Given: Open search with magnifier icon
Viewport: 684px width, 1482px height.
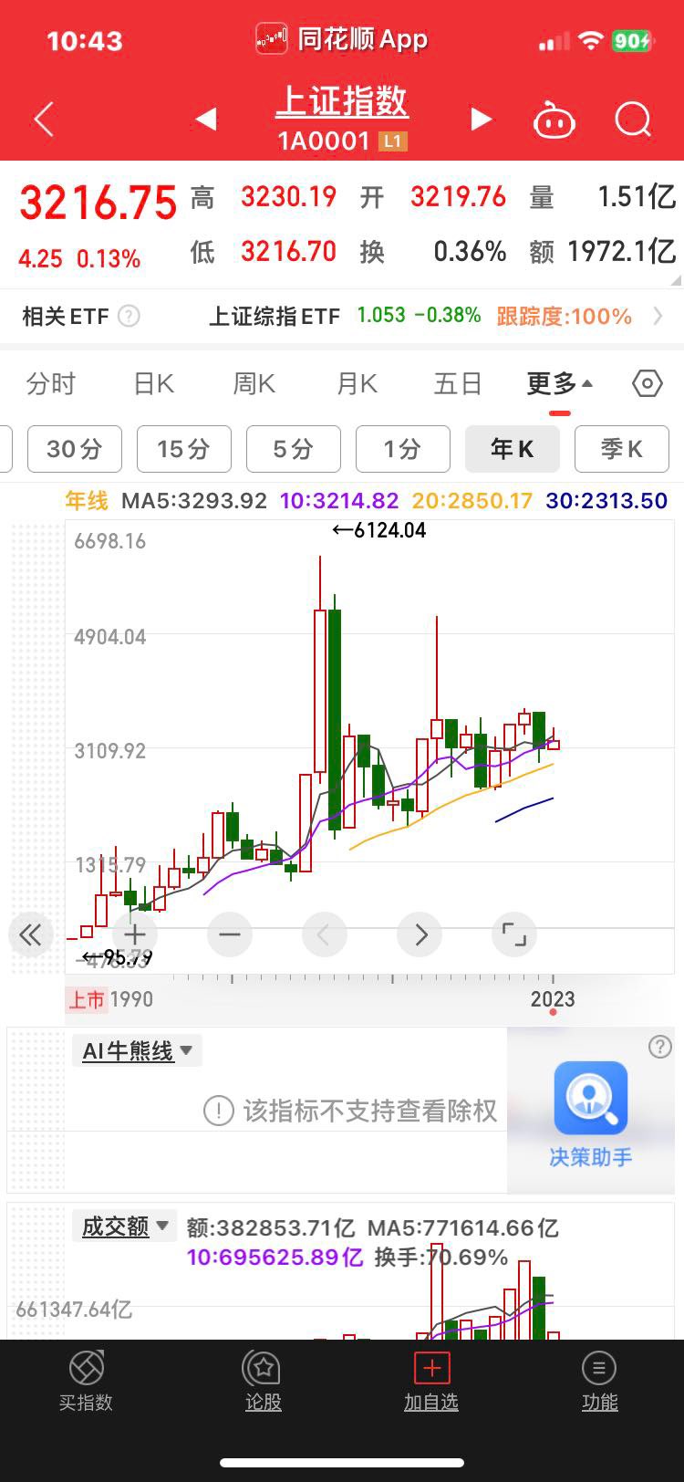Looking at the screenshot, I should [x=633, y=120].
